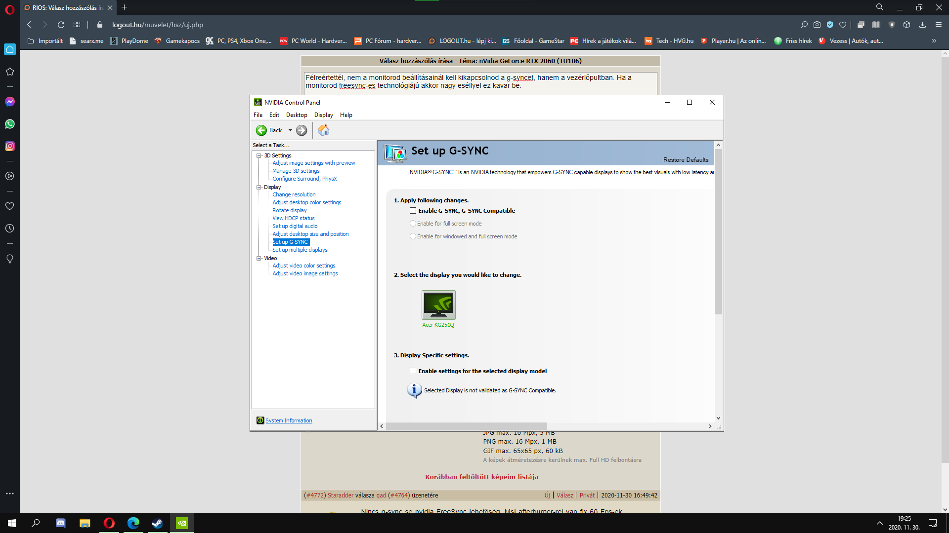
Task: Click the Forward arrow icon in toolbar
Action: pos(302,130)
